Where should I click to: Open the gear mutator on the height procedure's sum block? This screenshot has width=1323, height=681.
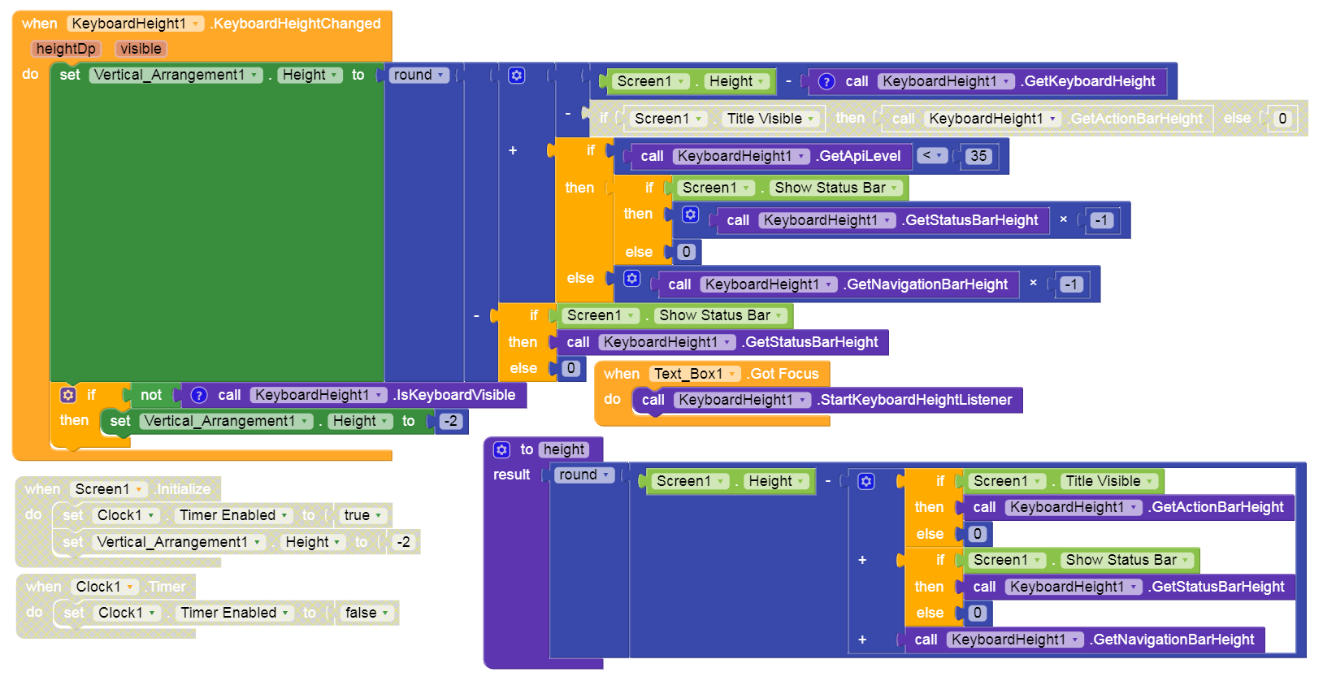point(866,481)
